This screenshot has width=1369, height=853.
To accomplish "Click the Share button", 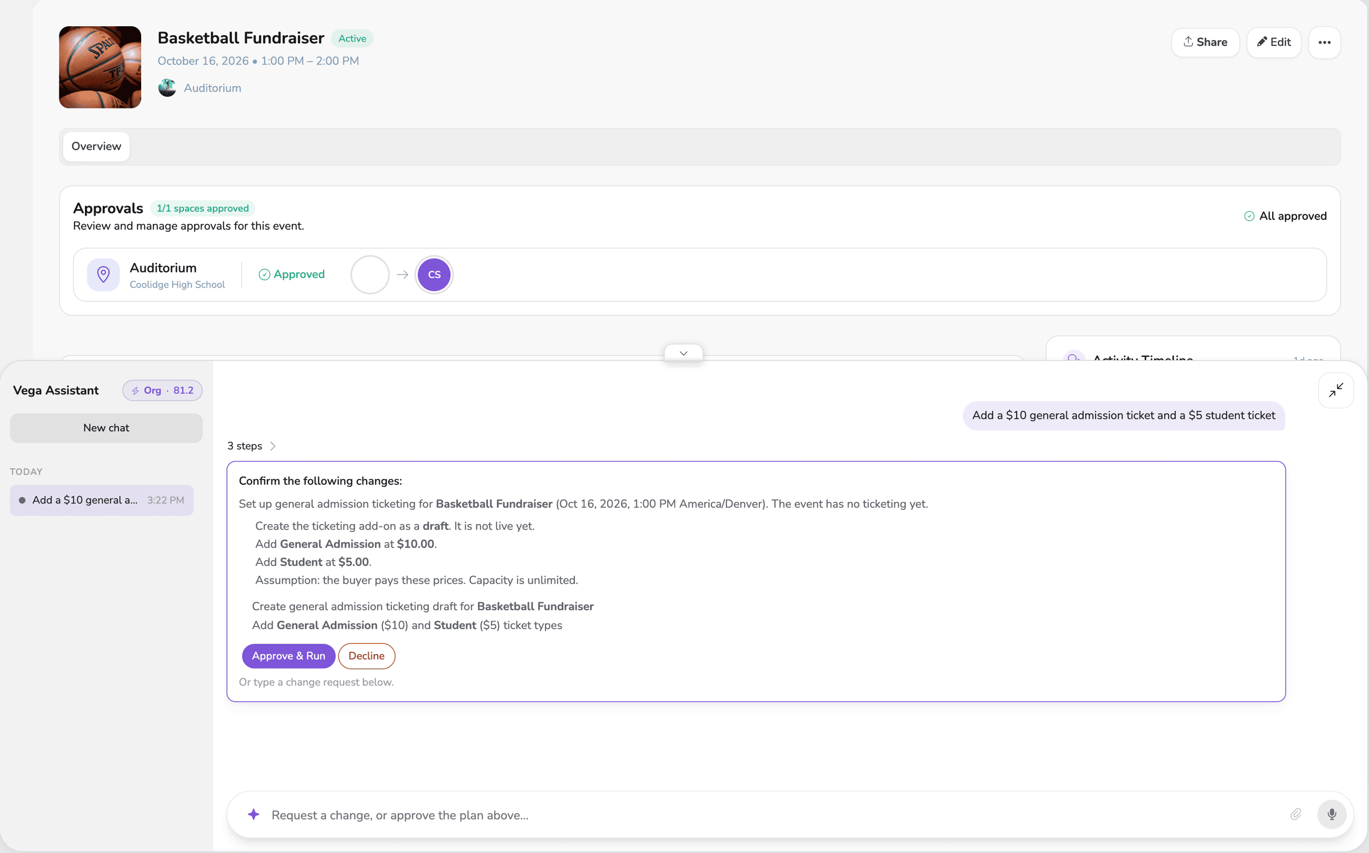I will click(x=1205, y=42).
